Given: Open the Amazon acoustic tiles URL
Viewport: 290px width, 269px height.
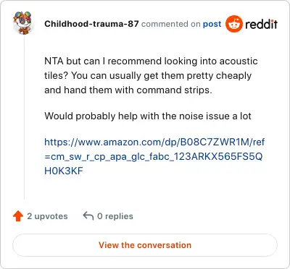Looking at the screenshot, I should (154, 156).
